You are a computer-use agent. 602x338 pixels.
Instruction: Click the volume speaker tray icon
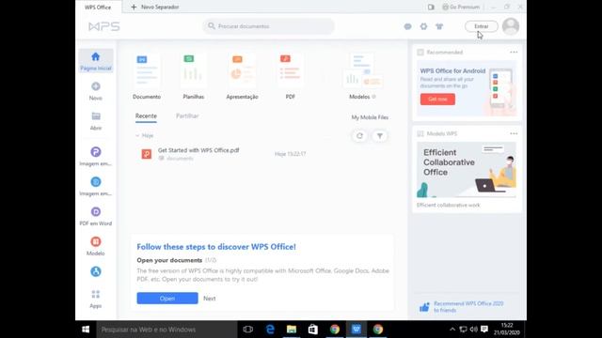pos(474,330)
